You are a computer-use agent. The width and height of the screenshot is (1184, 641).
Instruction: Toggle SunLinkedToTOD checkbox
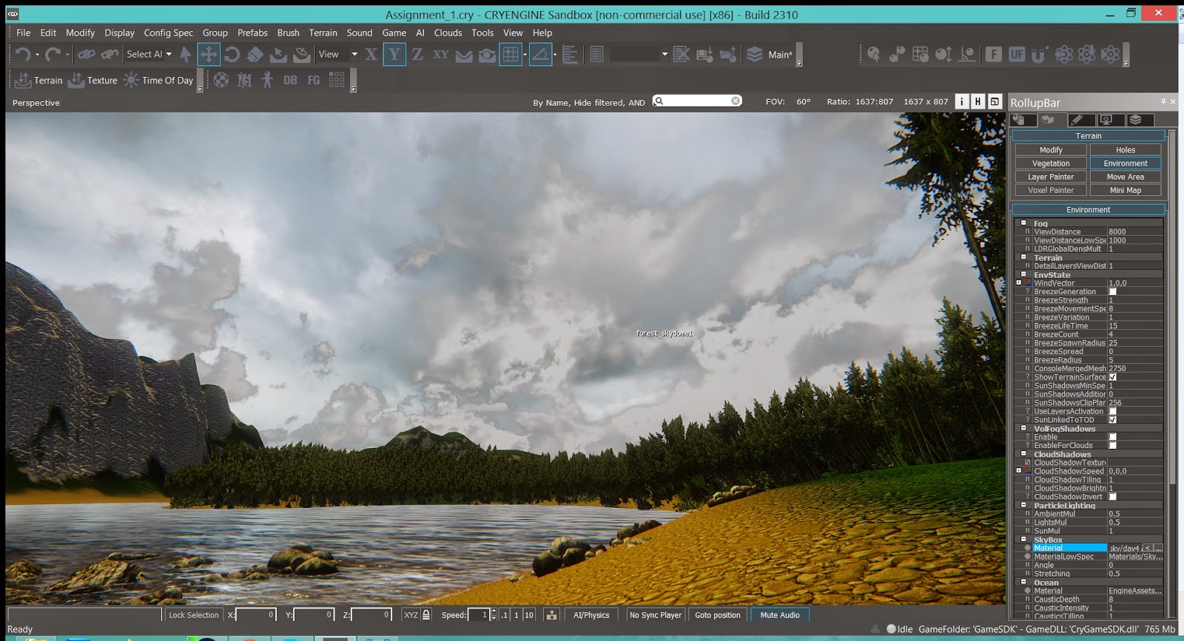pos(1112,420)
